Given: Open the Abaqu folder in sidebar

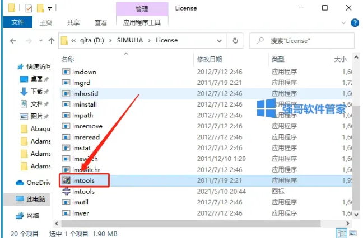Looking at the screenshot, I should [x=36, y=128].
